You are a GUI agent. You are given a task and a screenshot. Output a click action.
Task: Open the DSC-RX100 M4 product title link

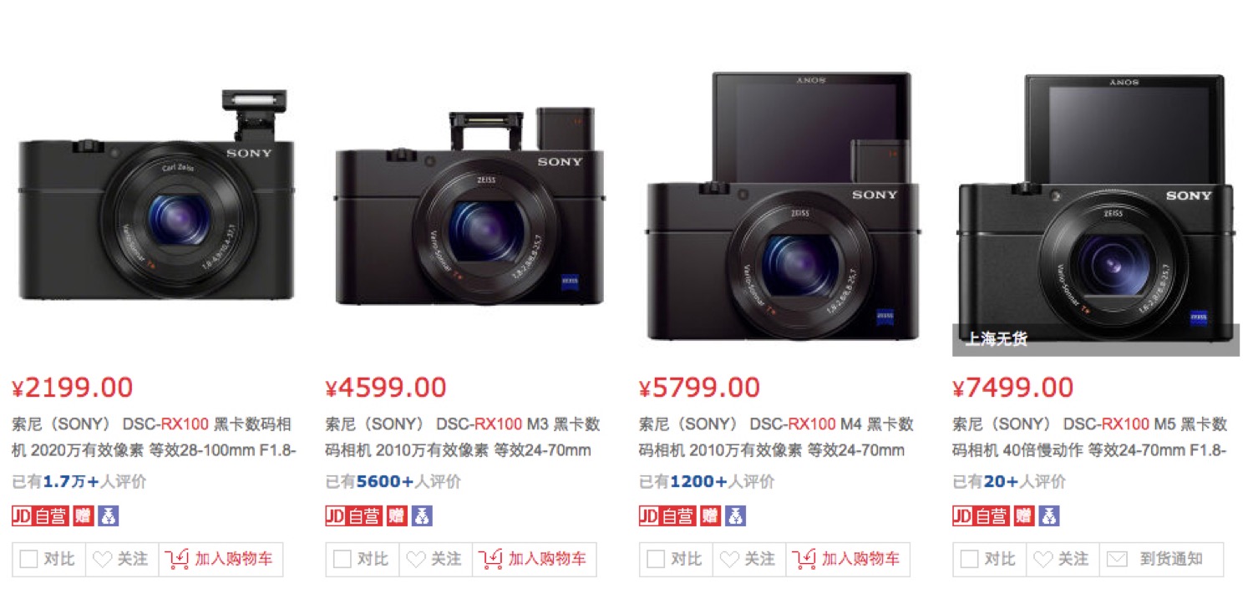click(x=776, y=437)
